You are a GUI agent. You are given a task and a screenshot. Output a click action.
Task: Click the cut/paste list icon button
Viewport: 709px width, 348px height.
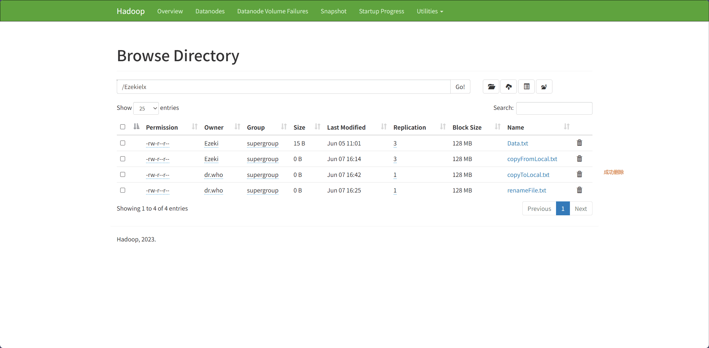pos(527,87)
